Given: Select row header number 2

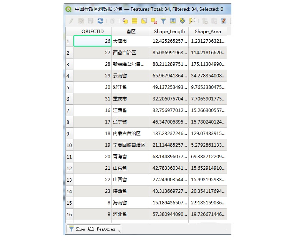Looking at the screenshot, I should [x=69, y=53].
